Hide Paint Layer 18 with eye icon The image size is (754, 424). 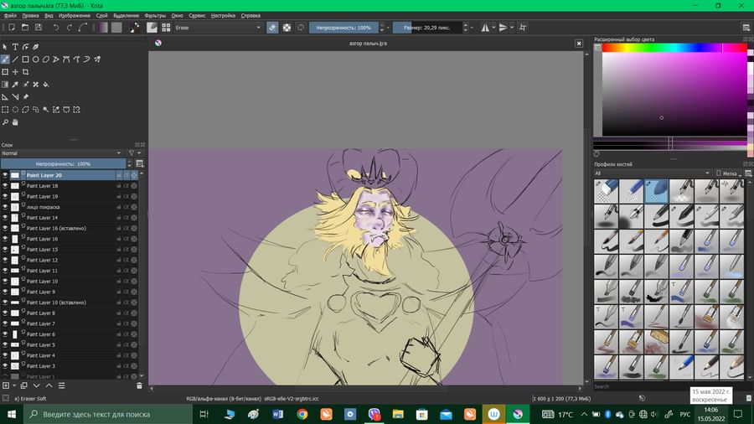point(5,186)
